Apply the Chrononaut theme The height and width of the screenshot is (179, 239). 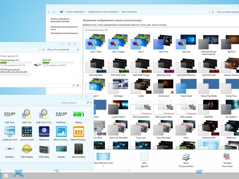(x=163, y=88)
